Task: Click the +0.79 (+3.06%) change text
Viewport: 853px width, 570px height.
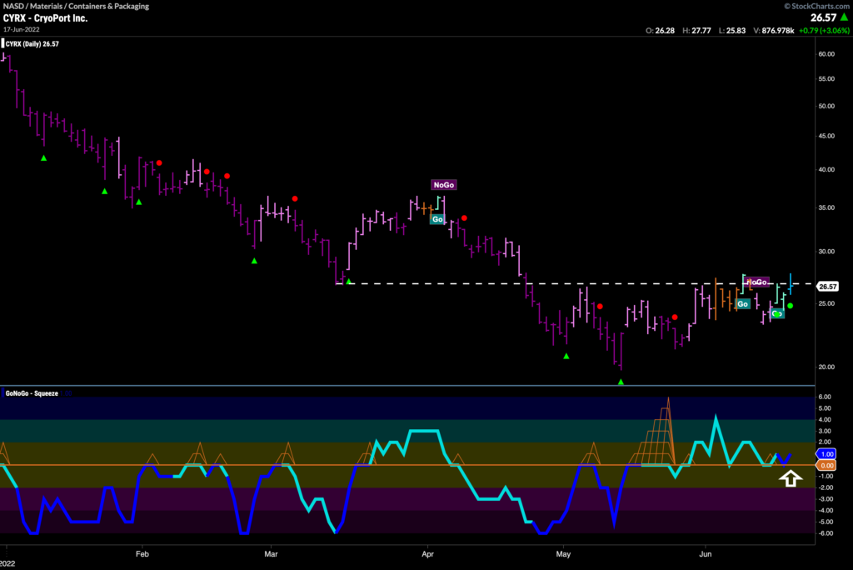Action: (824, 31)
